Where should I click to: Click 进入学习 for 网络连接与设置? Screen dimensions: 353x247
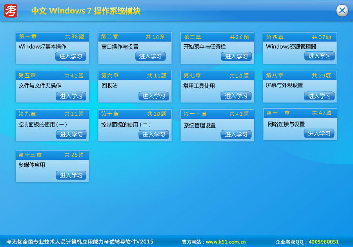click(x=319, y=133)
